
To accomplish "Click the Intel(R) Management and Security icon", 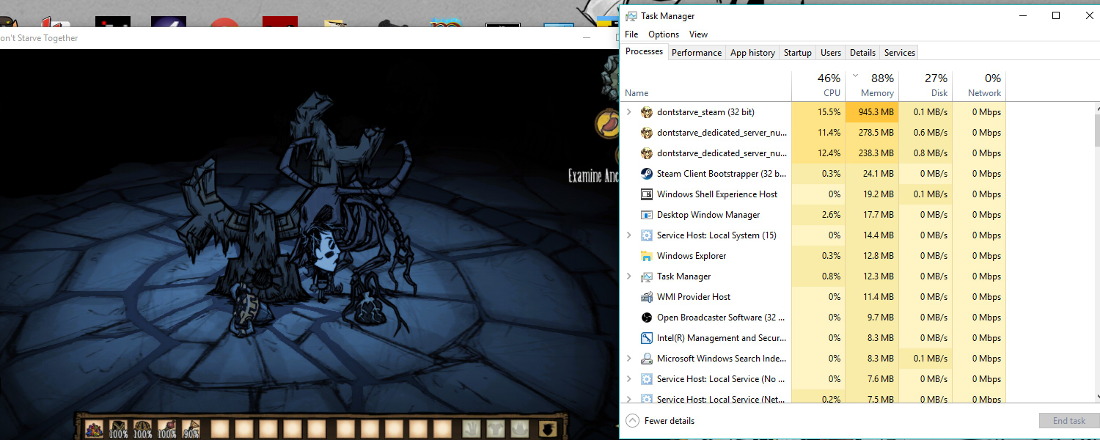I will [646, 338].
